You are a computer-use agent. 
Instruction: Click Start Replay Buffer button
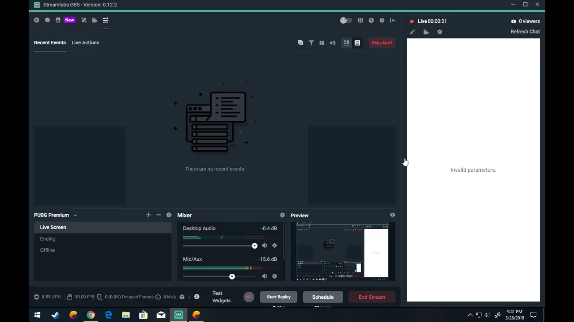tap(278, 297)
